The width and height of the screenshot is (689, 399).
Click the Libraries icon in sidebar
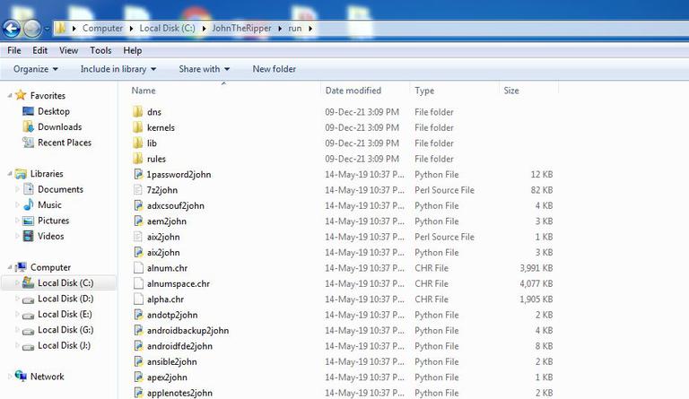pos(21,174)
